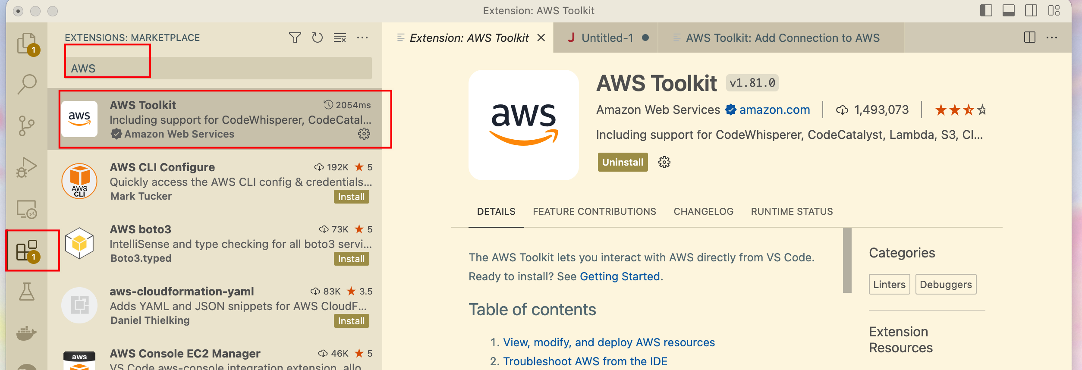Viewport: 1082px width, 370px height.
Task: Toggle secondary side bar layout icon
Action: pyautogui.click(x=1031, y=10)
